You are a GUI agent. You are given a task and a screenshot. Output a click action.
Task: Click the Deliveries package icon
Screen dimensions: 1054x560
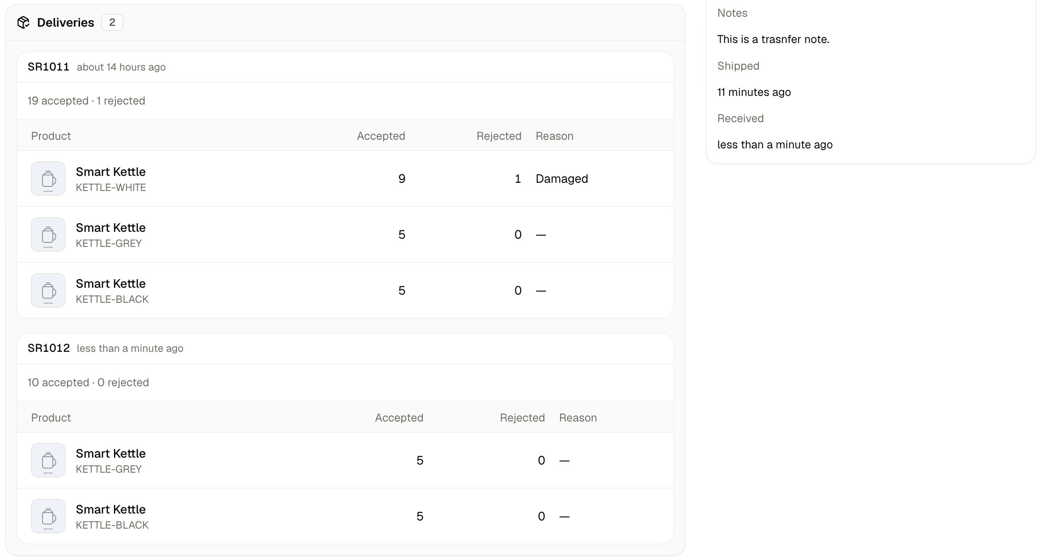[x=23, y=22]
